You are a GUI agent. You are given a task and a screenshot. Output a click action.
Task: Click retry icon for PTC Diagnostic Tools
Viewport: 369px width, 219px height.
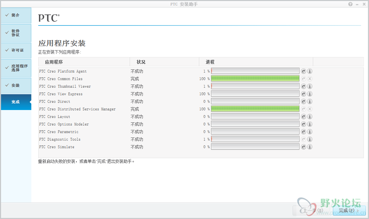[304, 139]
